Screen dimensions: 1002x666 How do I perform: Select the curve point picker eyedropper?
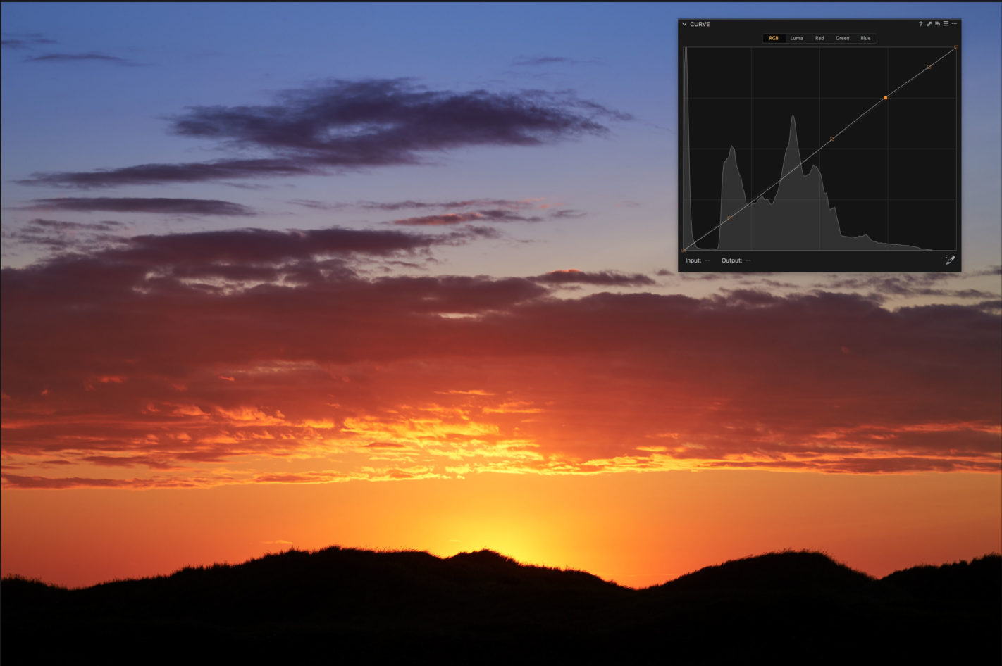click(951, 260)
